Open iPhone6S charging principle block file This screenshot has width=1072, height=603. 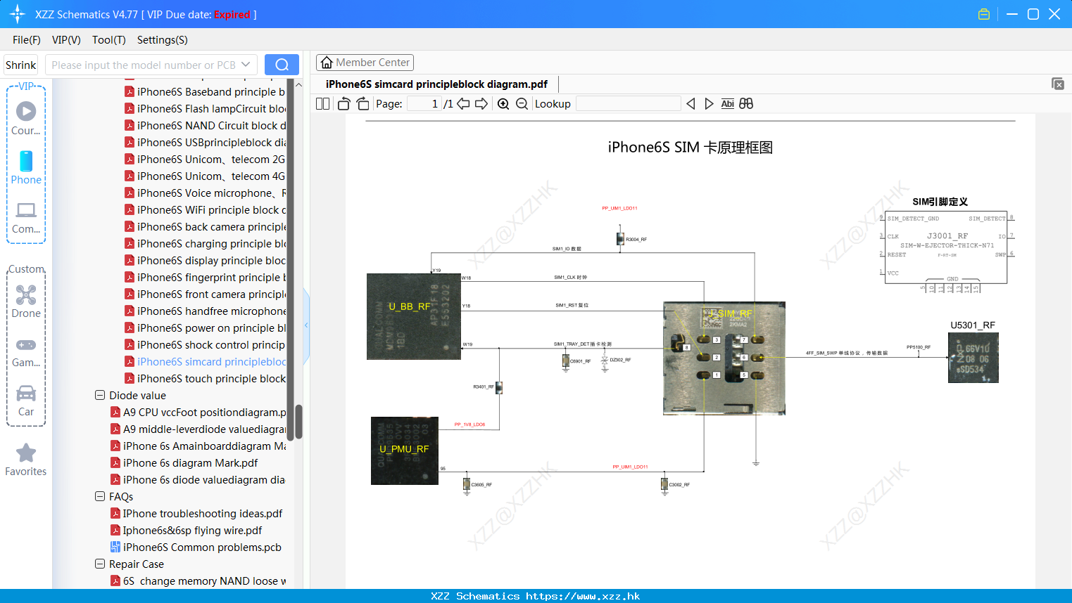point(205,243)
